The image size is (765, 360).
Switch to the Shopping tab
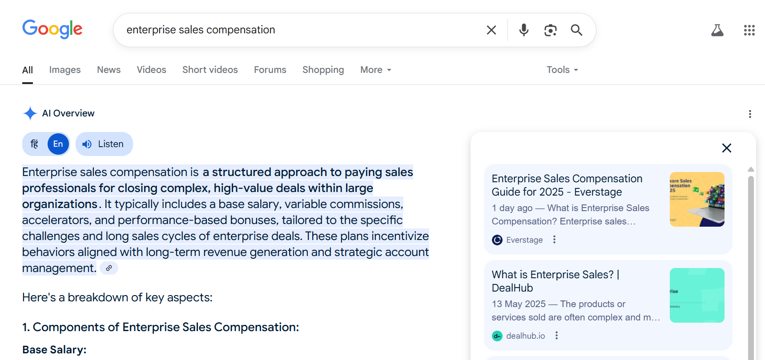click(323, 70)
